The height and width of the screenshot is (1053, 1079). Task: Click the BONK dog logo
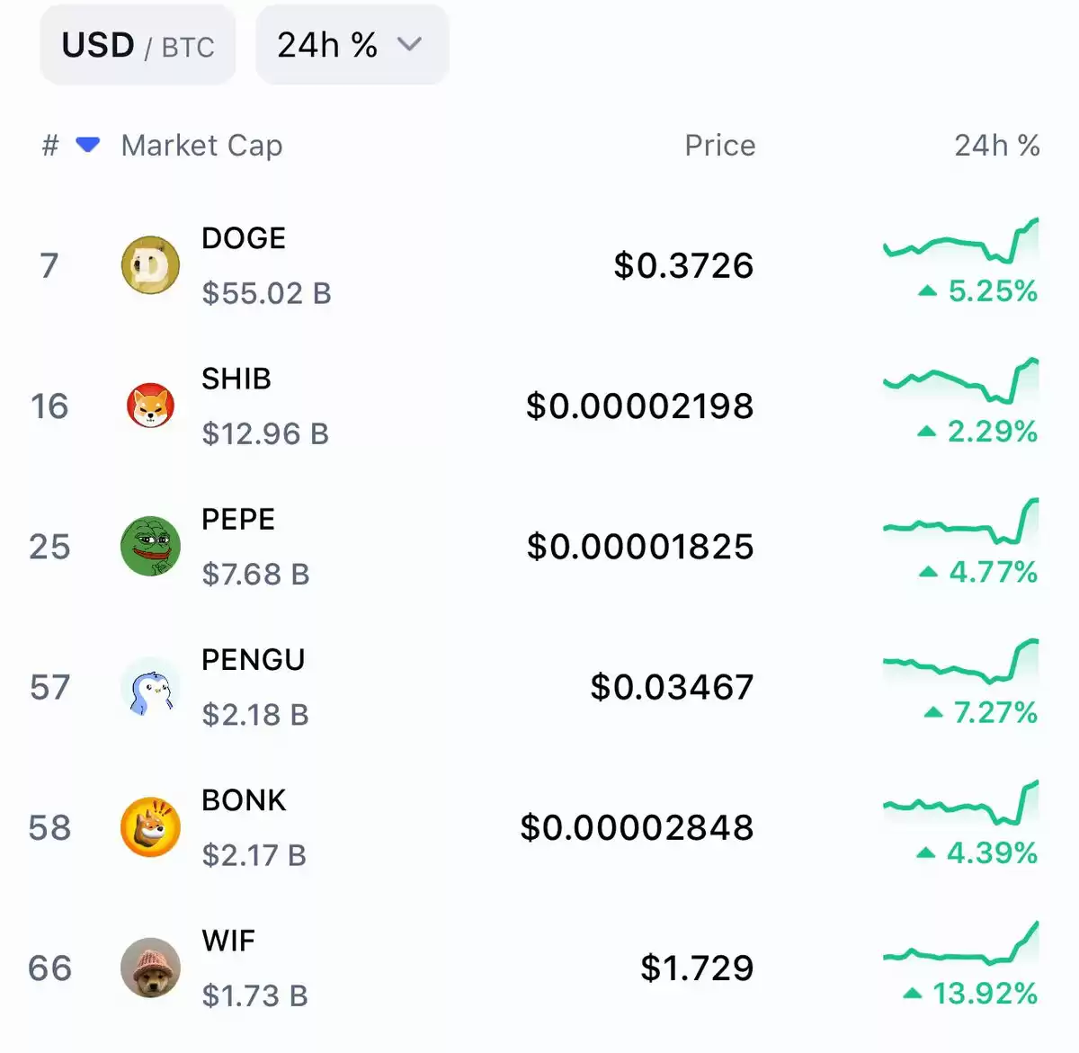[150, 827]
